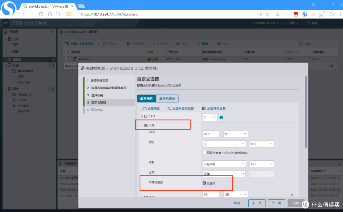Click the hard disk size 96 field

tap(211, 194)
